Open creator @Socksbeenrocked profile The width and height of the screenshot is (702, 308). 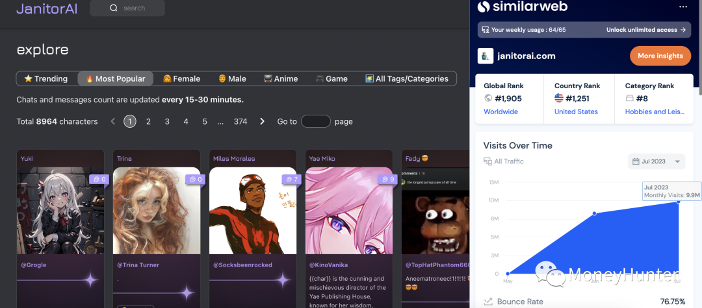(242, 265)
